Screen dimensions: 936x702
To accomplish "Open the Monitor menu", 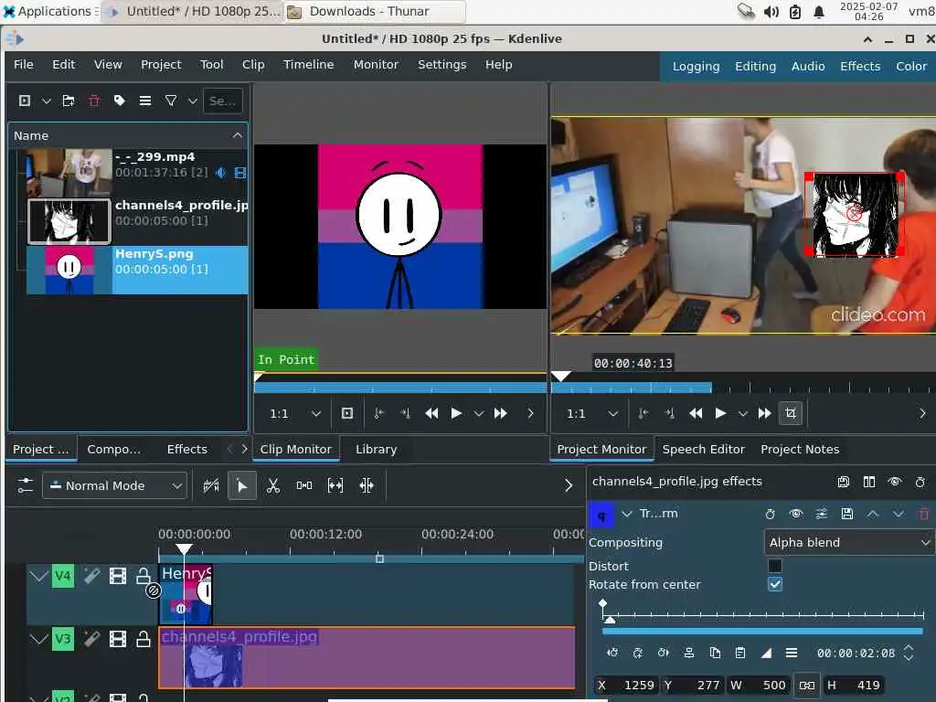I will click(x=376, y=65).
